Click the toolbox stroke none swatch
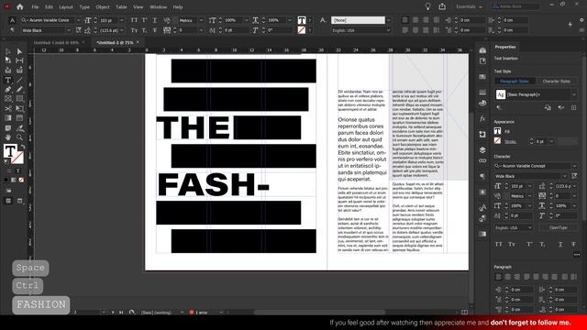The image size is (587, 330). click(17, 158)
